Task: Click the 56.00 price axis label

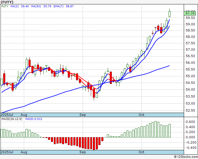Action: (x=190, y=63)
